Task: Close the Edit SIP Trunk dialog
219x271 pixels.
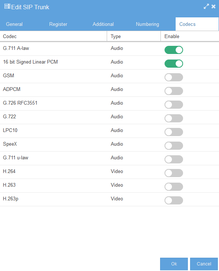Action: tap(213, 7)
